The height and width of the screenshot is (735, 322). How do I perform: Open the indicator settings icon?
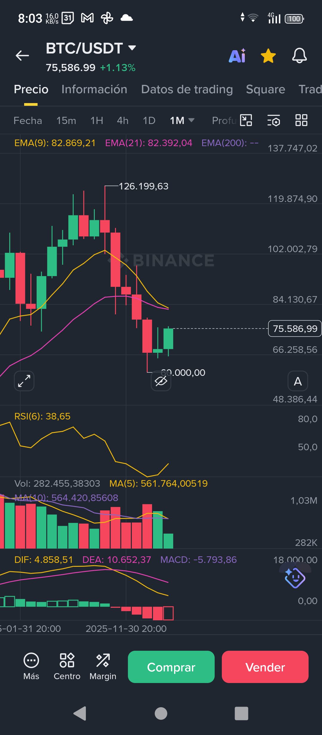[x=274, y=120]
